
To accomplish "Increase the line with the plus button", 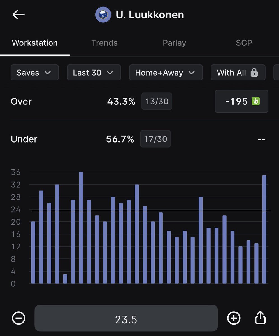I will point(234,318).
